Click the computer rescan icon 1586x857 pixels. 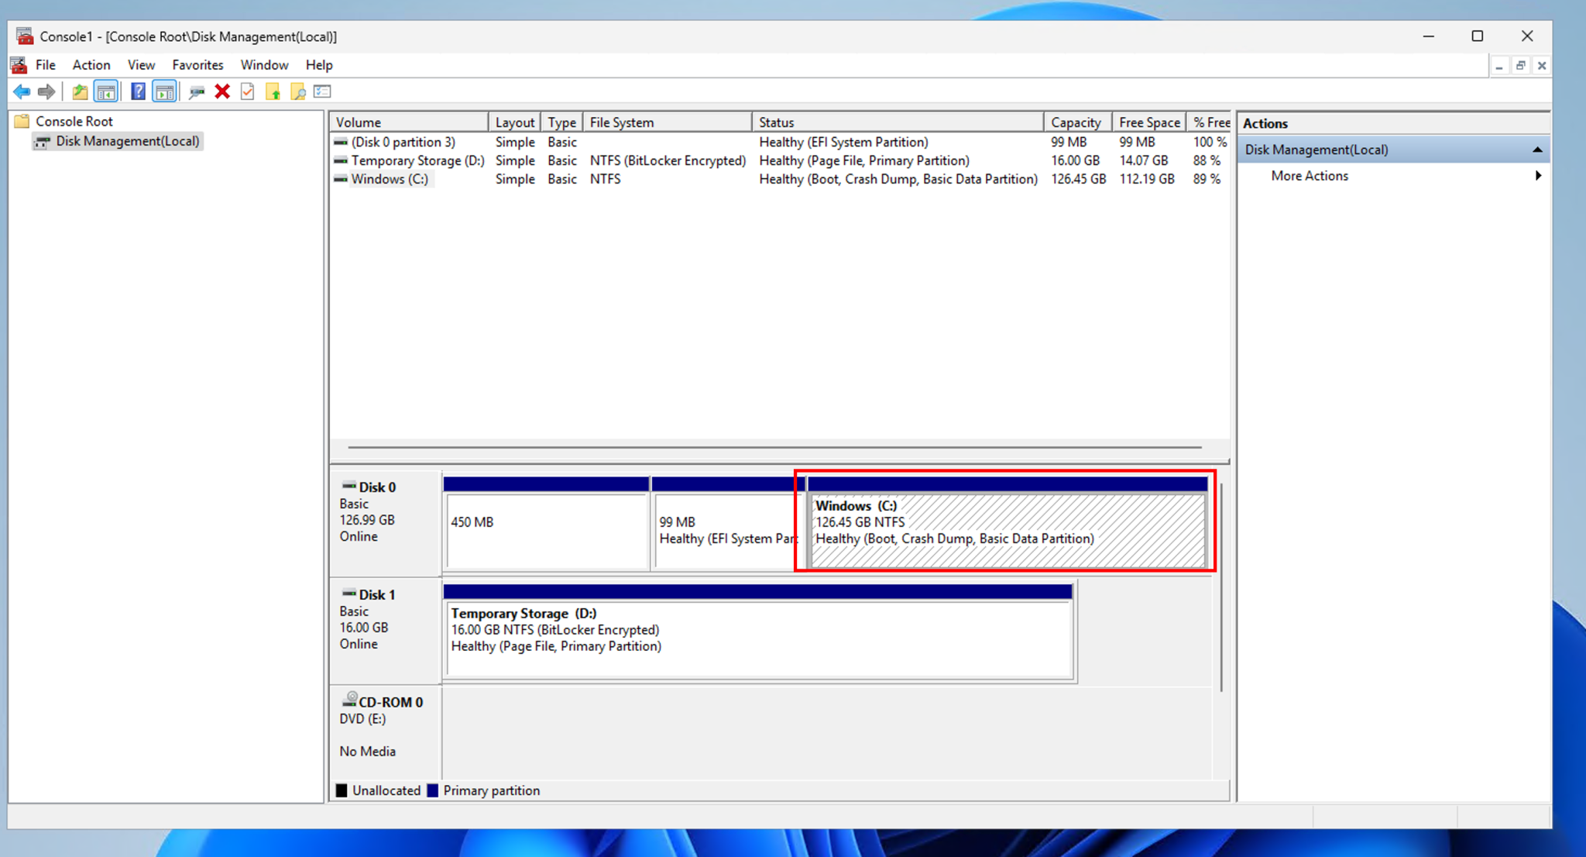coord(197,91)
